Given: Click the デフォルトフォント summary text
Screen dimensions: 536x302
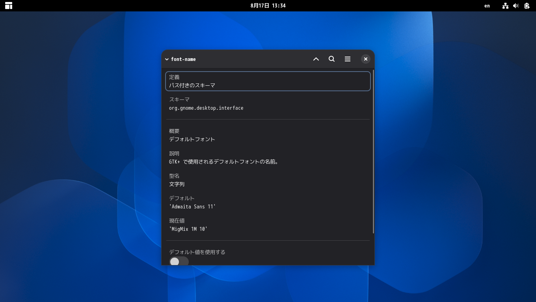Looking at the screenshot, I should click(192, 139).
